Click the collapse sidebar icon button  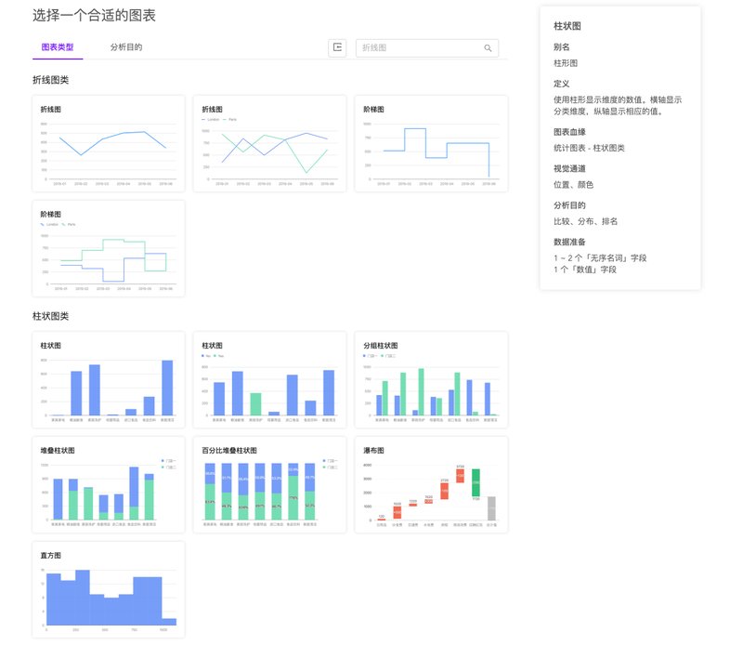click(337, 47)
